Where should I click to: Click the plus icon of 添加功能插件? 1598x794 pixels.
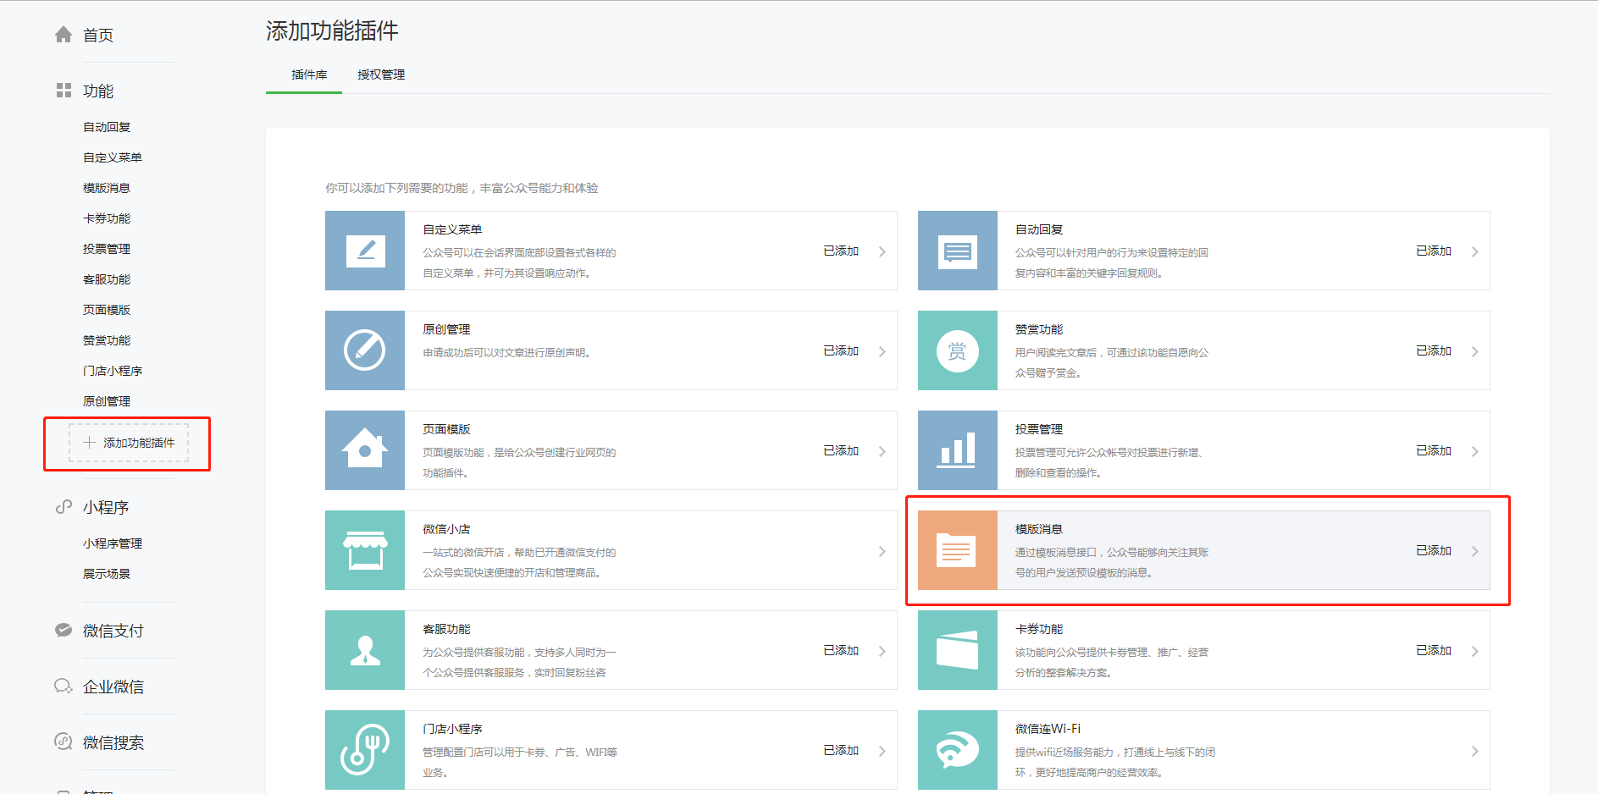point(89,443)
